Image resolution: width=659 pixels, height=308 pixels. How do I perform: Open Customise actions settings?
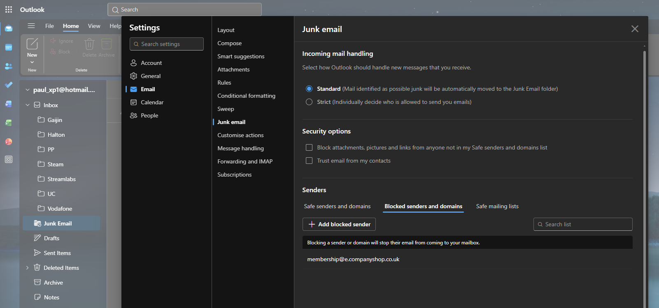coord(240,135)
